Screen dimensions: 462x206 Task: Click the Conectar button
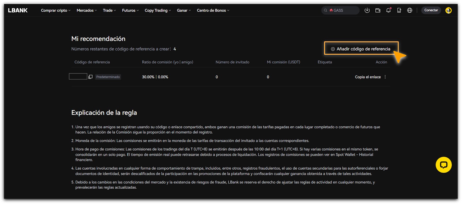pyautogui.click(x=431, y=10)
